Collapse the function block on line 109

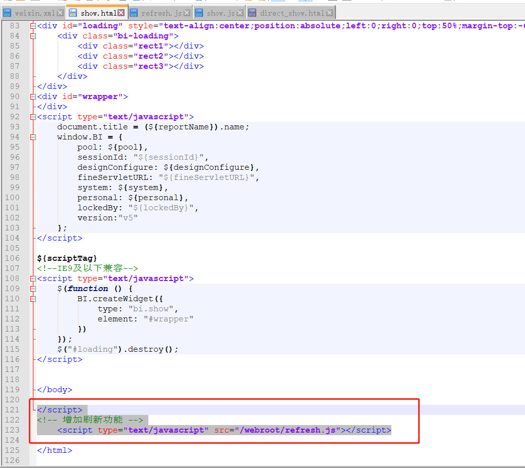(x=33, y=289)
